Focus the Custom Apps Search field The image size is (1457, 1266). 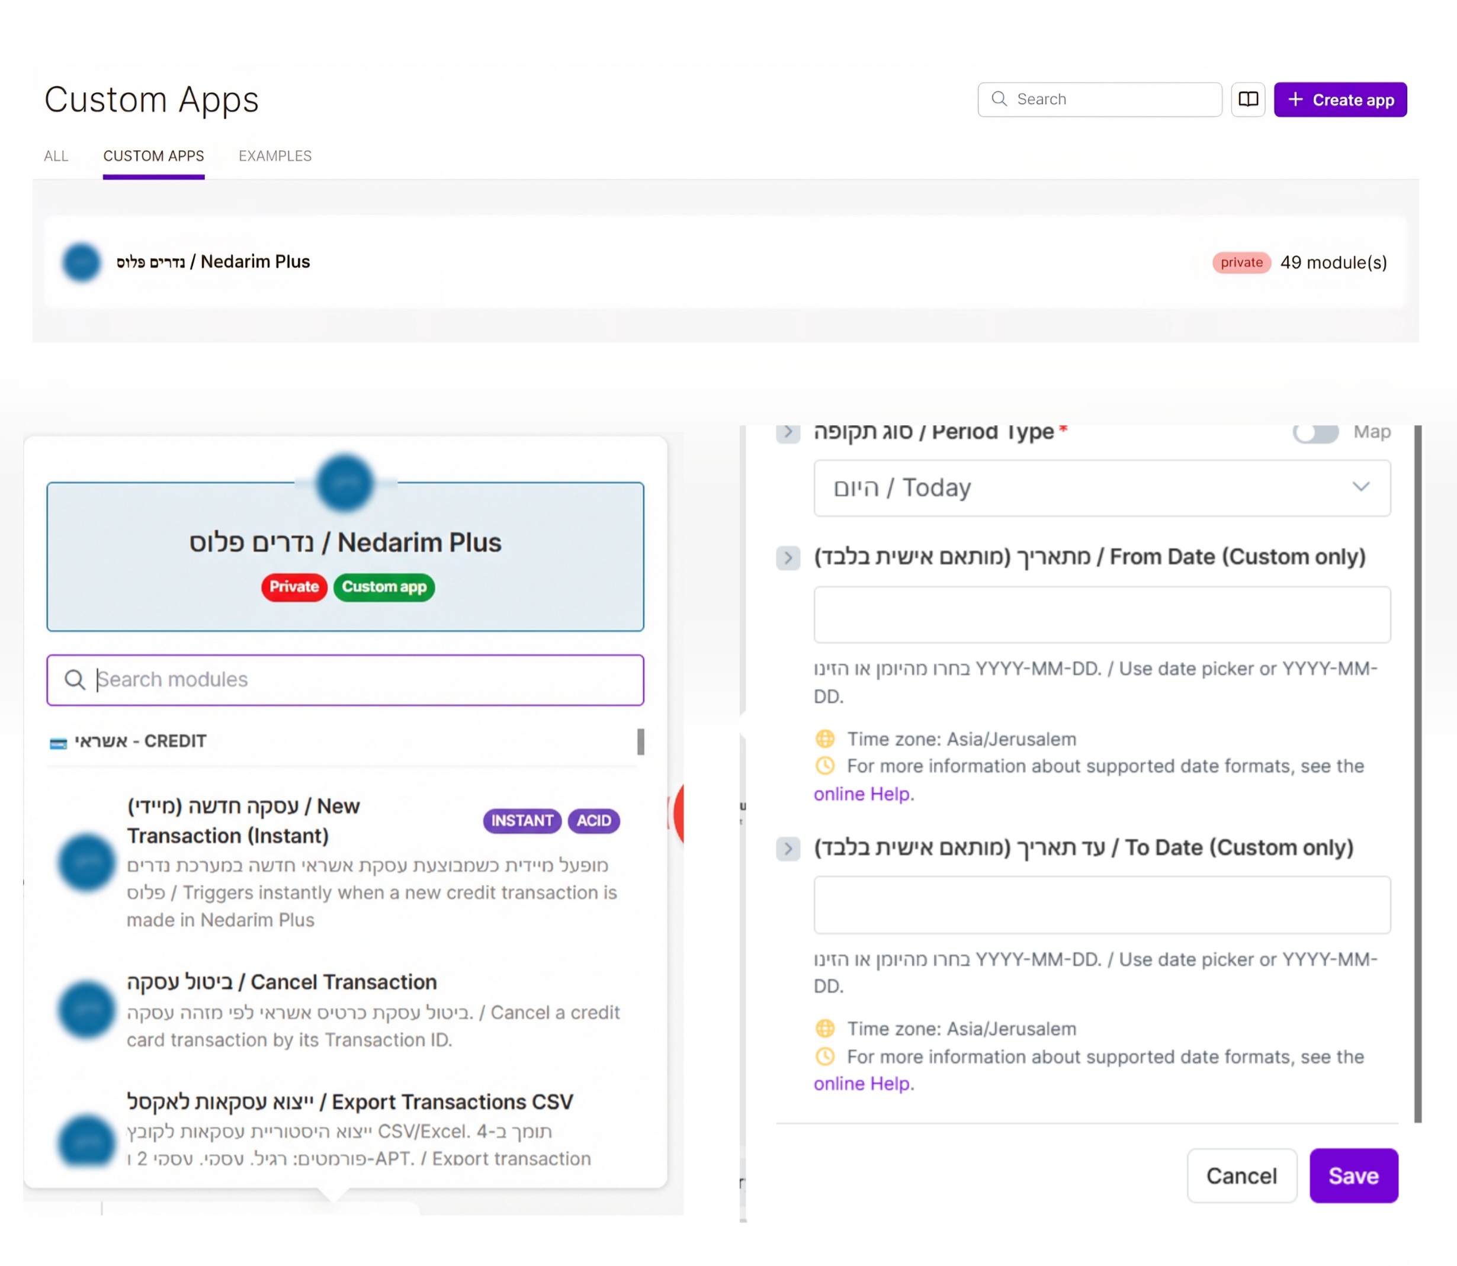coord(1099,99)
